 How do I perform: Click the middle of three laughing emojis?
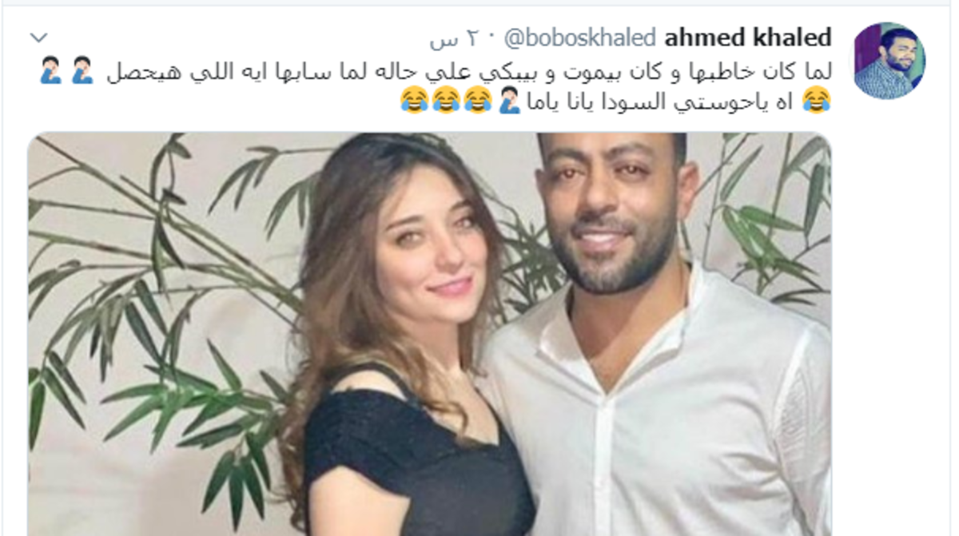(445, 101)
